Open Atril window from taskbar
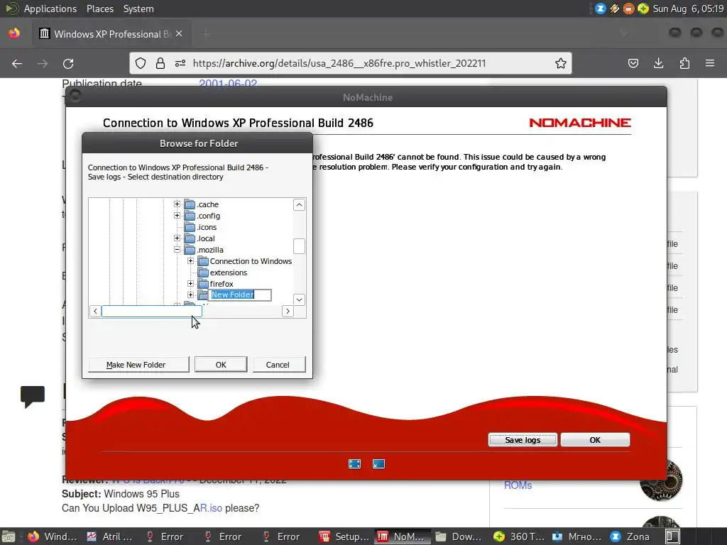The height and width of the screenshot is (545, 727). tap(110, 536)
